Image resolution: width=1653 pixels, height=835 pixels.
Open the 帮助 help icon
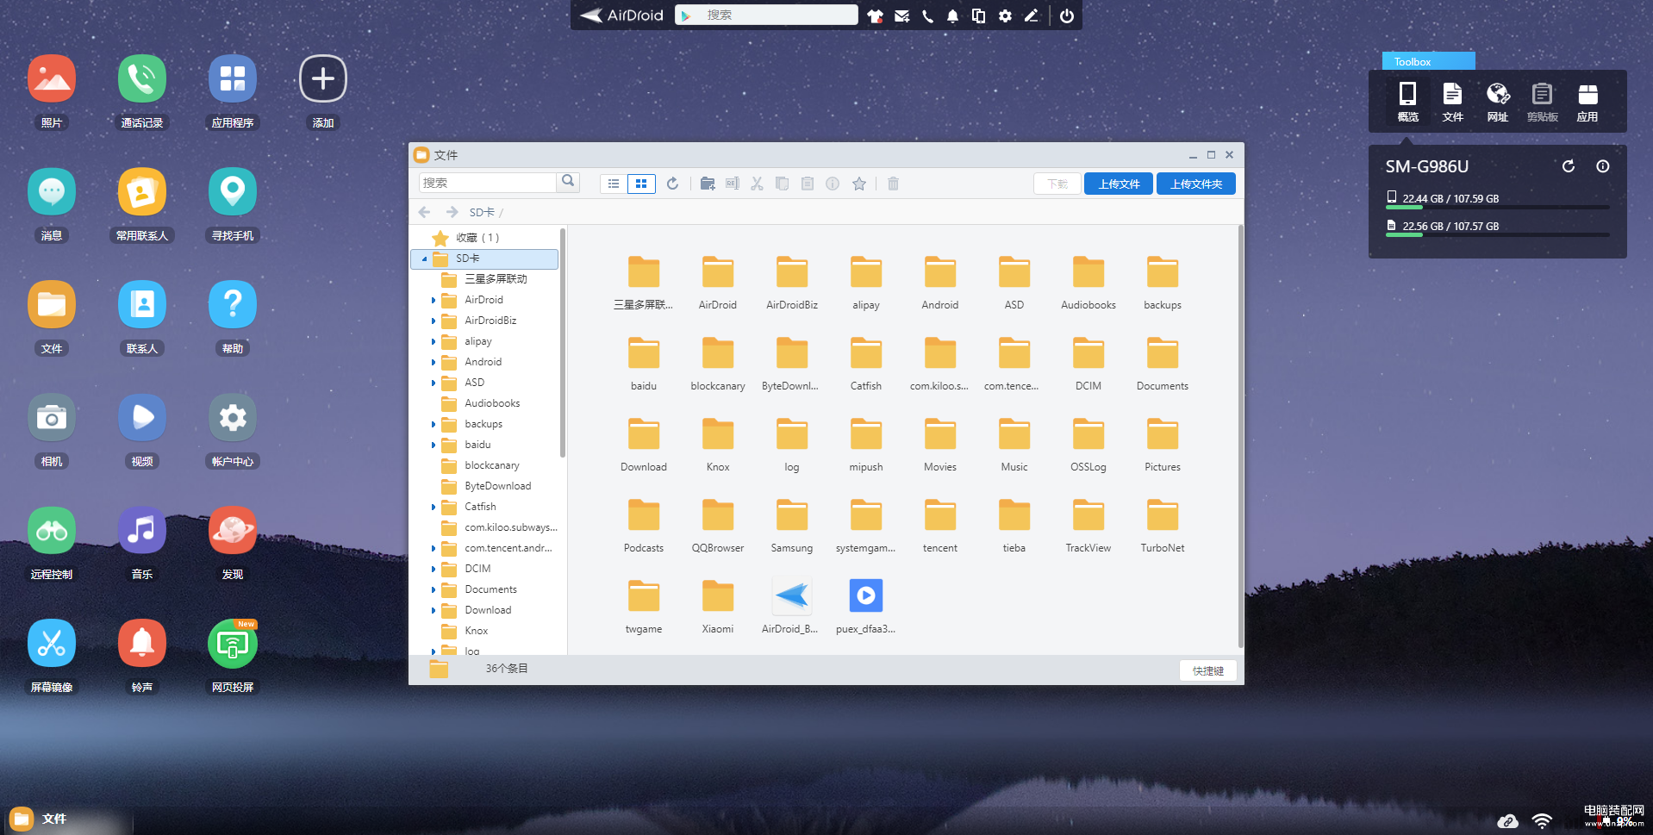[x=233, y=304]
